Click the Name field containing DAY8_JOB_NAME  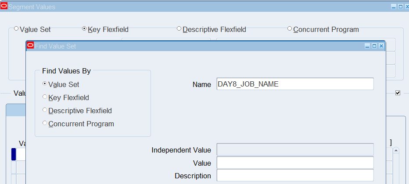295,84
